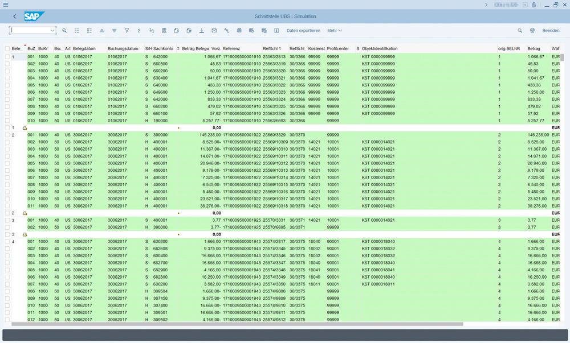Viewport: 570px width, 343px height.
Task: Click the sort ascending triangle icon
Action: coord(101,30)
